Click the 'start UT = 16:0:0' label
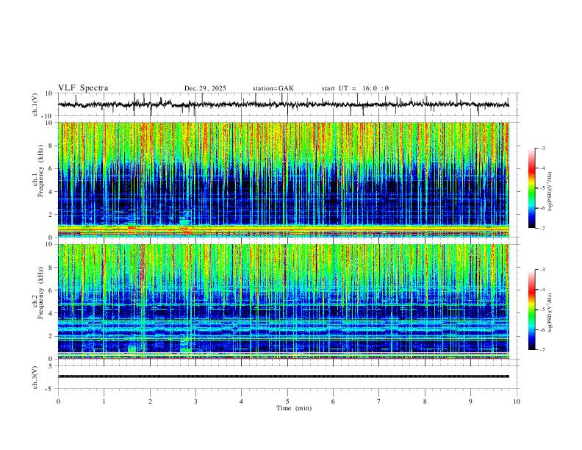This screenshot has height=450, width=582. click(355, 88)
